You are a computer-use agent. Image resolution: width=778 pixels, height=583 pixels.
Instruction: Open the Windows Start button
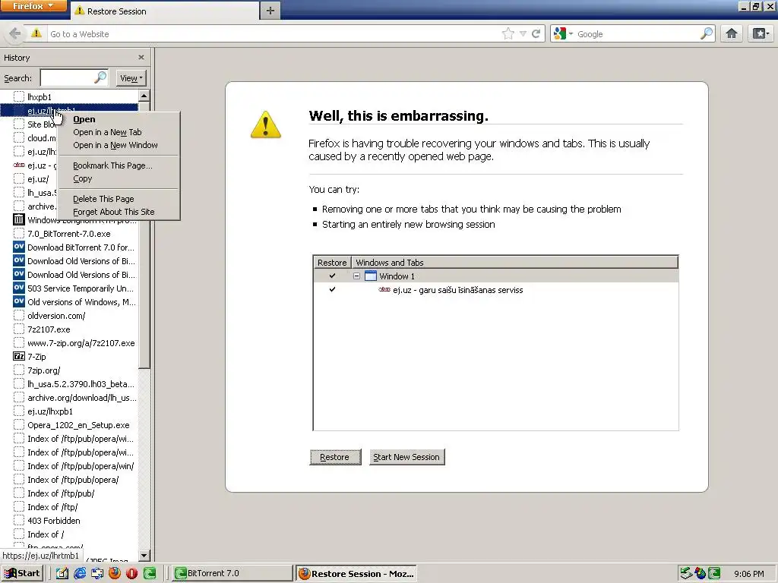coord(22,573)
